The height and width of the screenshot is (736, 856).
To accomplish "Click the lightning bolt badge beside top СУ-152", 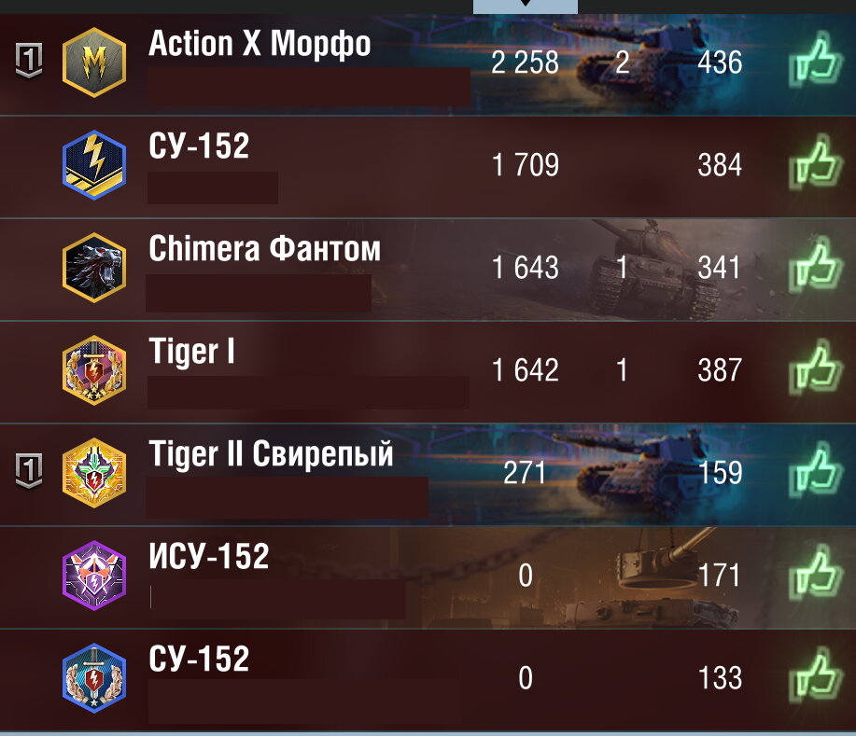I will [94, 165].
